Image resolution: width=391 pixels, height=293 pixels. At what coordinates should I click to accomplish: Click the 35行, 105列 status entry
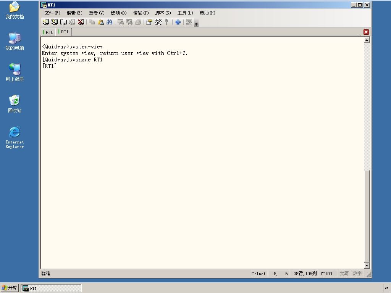(x=305, y=274)
